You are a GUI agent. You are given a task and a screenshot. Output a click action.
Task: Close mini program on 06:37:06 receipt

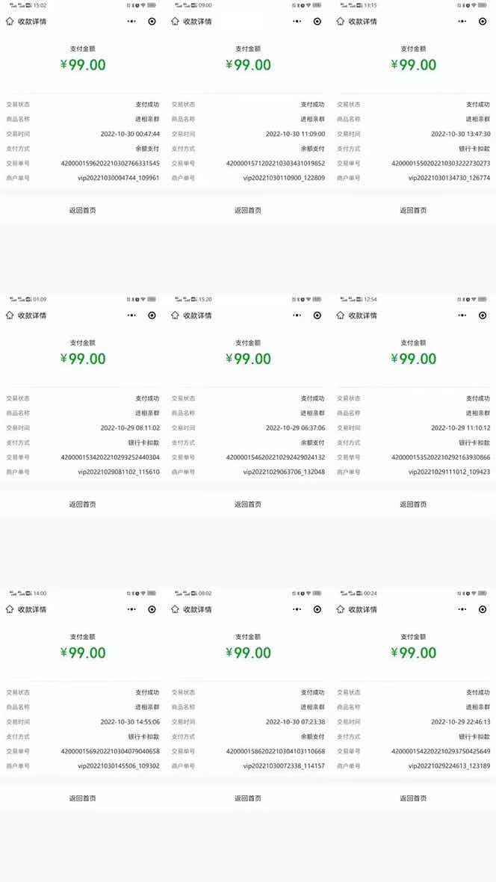317,315
